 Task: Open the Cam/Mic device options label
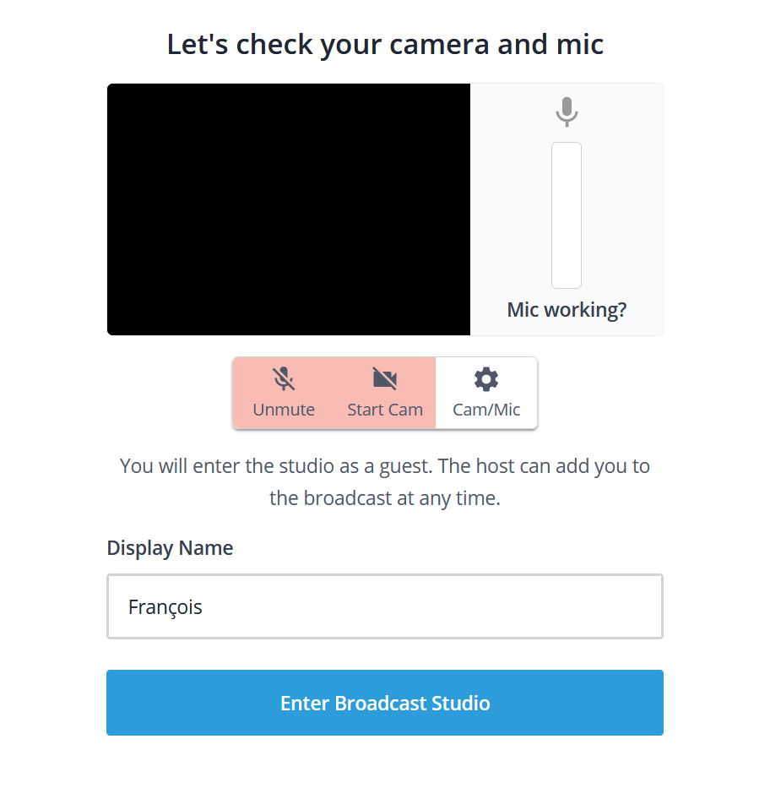tap(486, 410)
